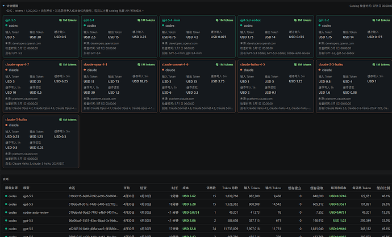Click the USD 0.3746 per-message cost cell
This screenshot has width=392, height=237.
coord(338,196)
